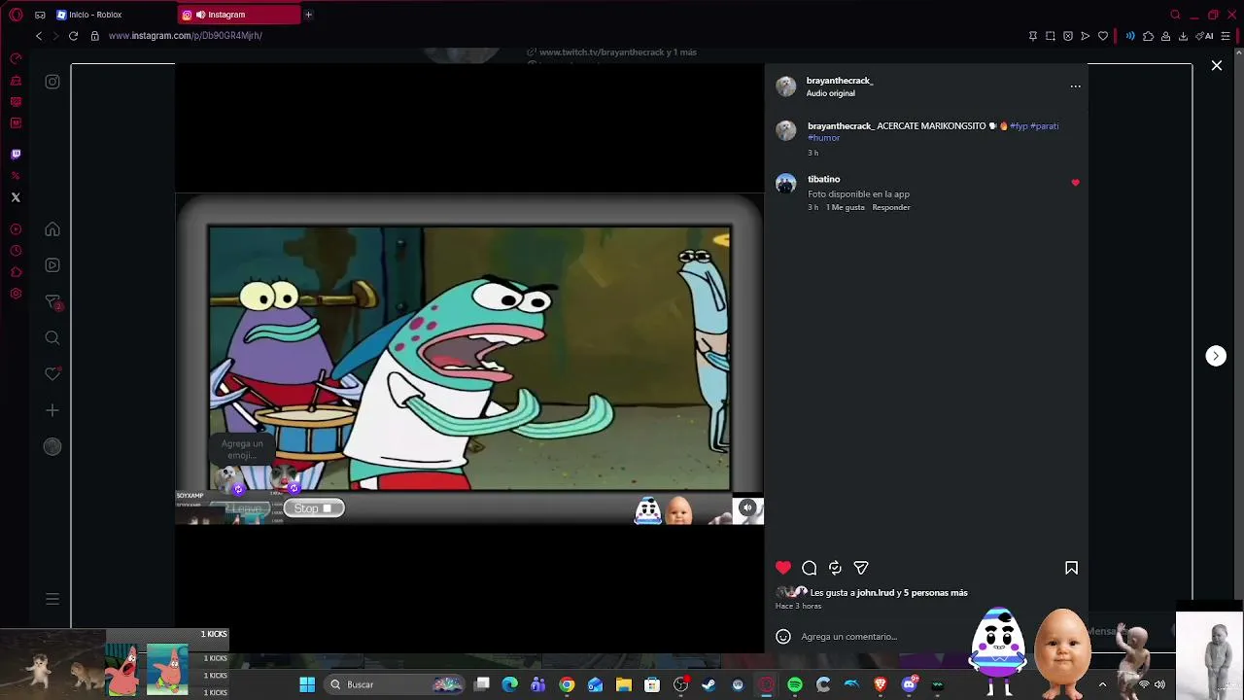Image resolution: width=1244 pixels, height=700 pixels.
Task: Open post options three-dot menu
Action: [1075, 87]
